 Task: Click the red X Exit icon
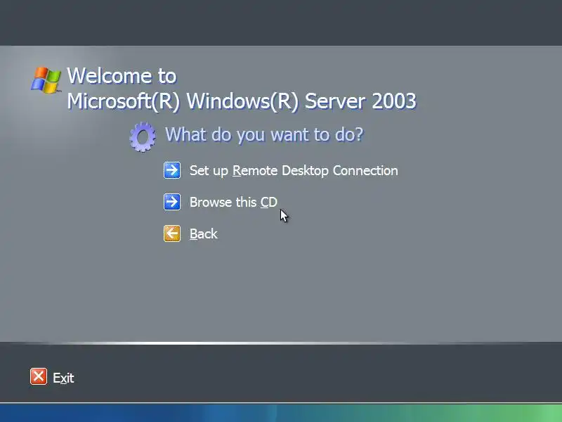point(39,376)
